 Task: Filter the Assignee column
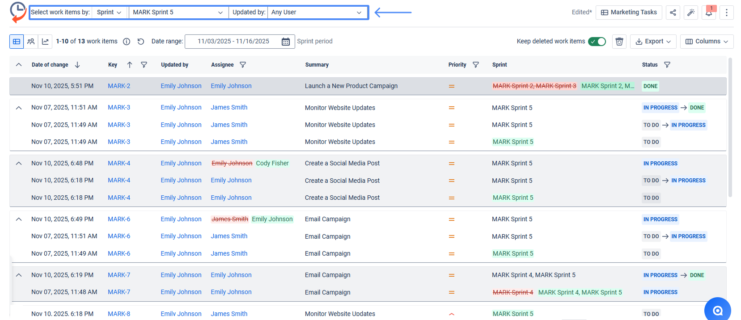point(243,65)
